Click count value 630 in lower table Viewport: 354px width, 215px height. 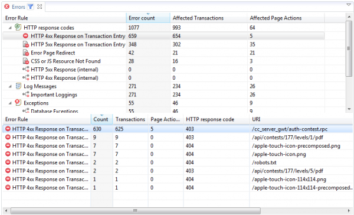[97, 129]
